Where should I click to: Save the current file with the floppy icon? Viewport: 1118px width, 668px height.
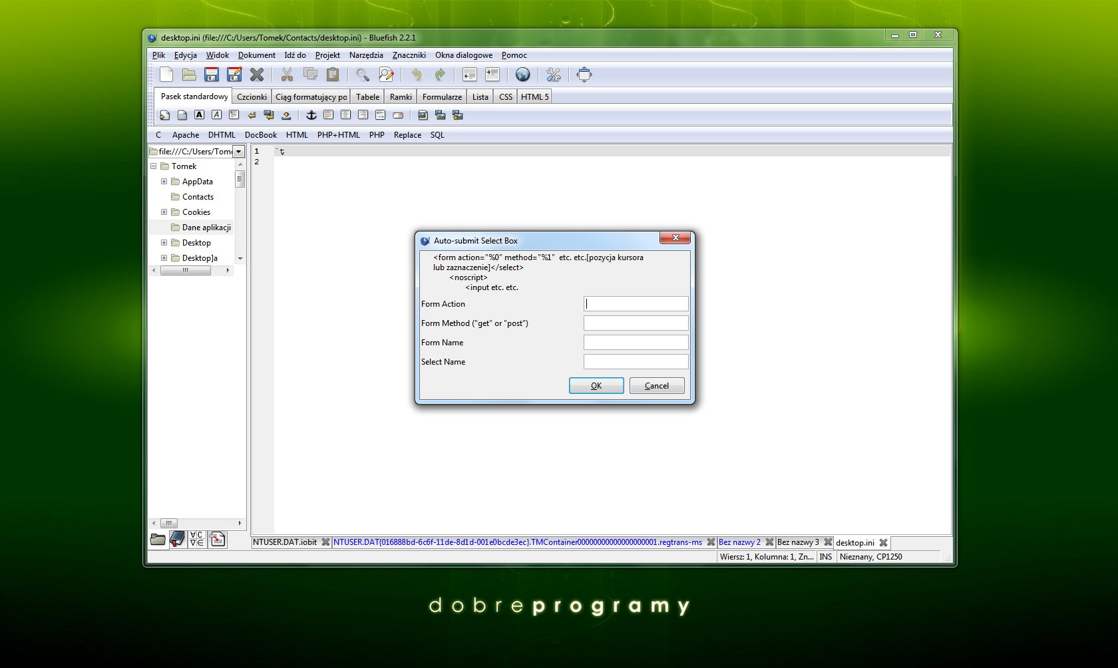212,75
